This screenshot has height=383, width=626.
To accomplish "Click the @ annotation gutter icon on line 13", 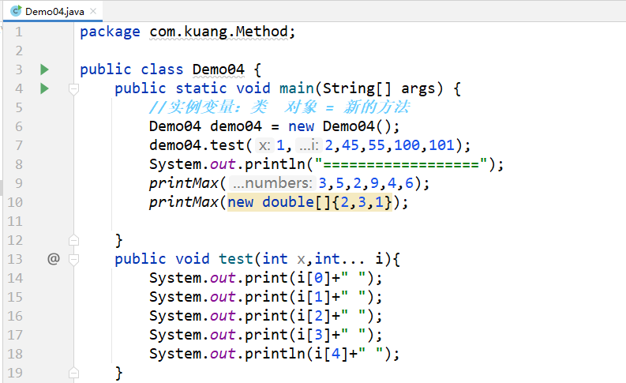I will pos(54,259).
